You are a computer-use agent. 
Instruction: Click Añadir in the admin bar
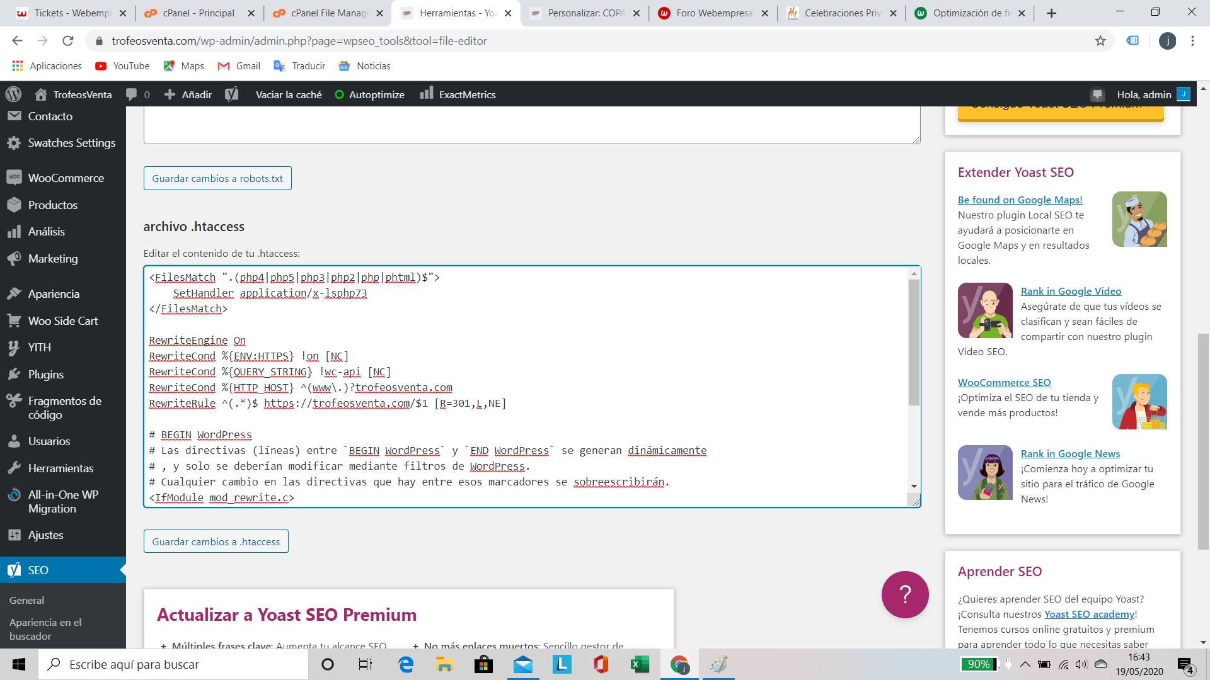pyautogui.click(x=188, y=94)
